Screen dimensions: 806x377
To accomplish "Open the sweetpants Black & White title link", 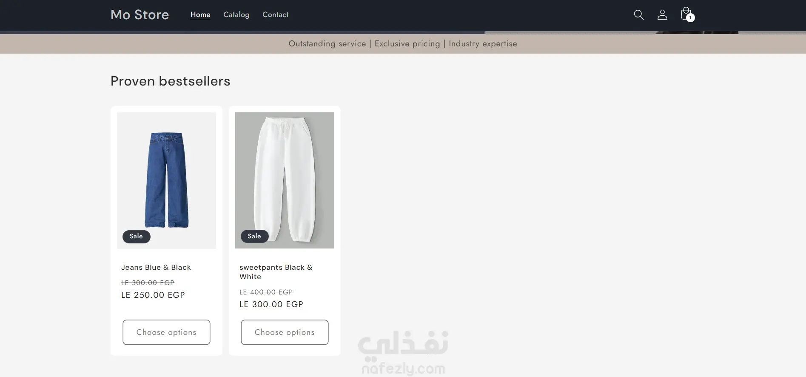I will pyautogui.click(x=276, y=272).
